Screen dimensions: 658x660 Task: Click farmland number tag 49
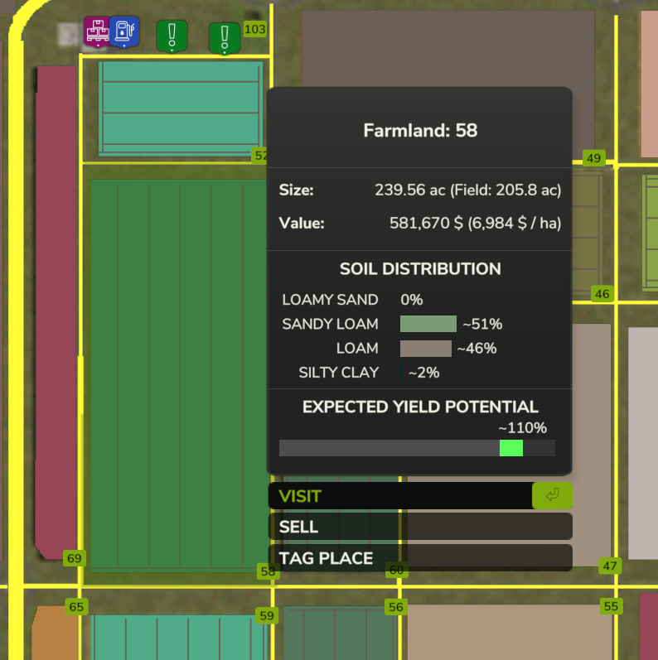594,158
